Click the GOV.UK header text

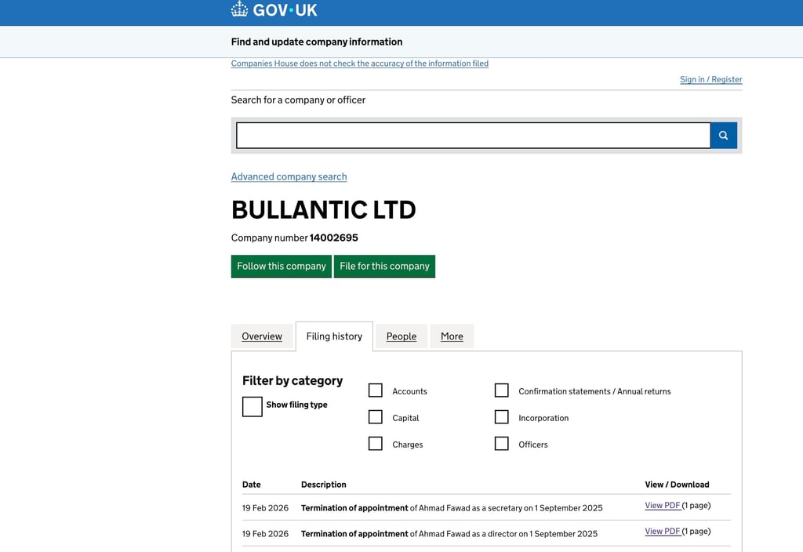(x=285, y=9)
